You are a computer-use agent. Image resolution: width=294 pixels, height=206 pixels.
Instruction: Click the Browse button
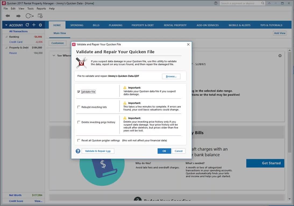171,76
